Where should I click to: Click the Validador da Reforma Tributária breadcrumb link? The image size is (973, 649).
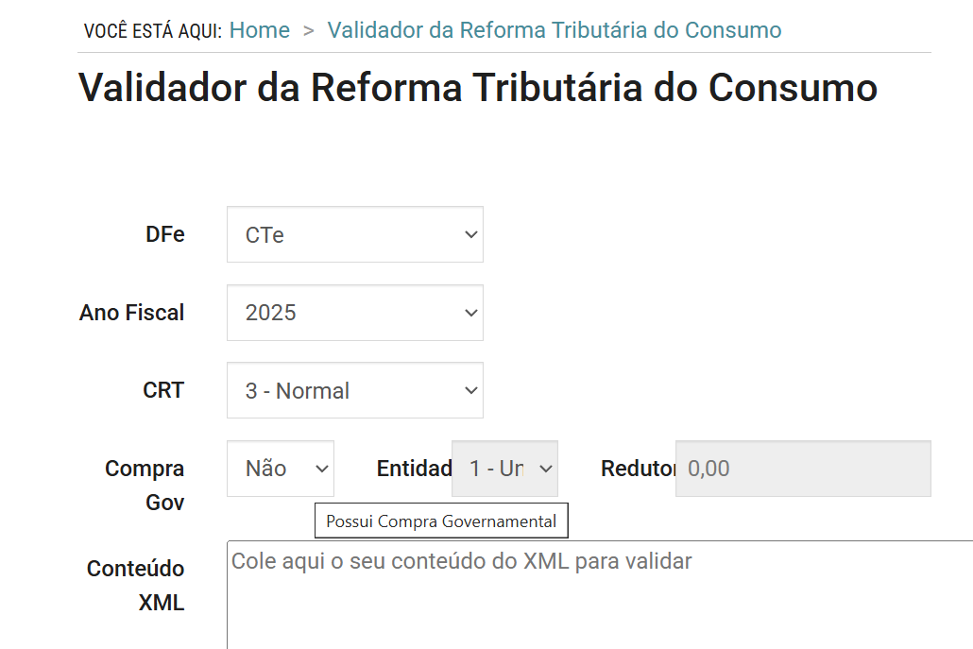pos(555,30)
